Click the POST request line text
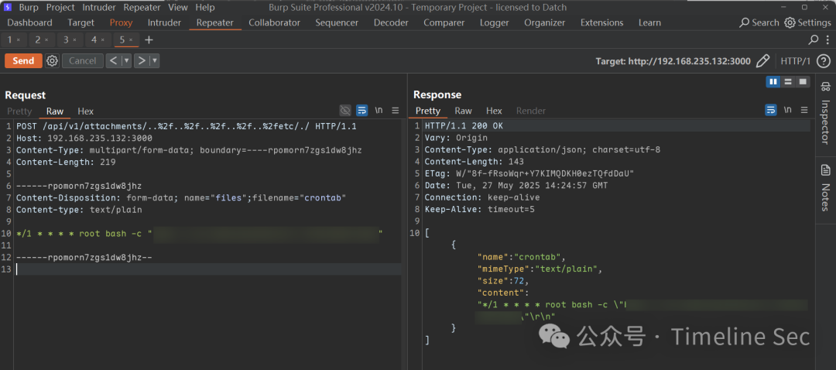This screenshot has width=836, height=370. (x=187, y=127)
